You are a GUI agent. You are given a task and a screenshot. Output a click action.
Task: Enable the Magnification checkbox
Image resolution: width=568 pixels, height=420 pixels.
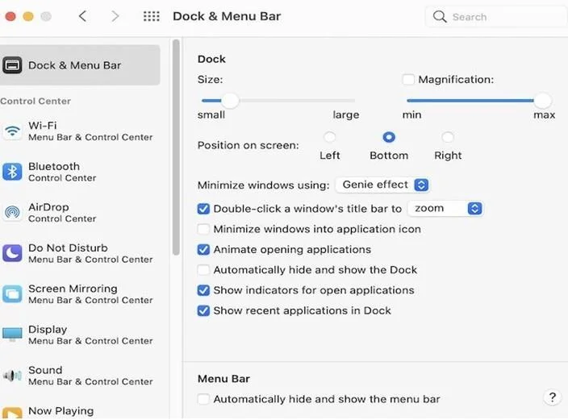click(x=408, y=80)
